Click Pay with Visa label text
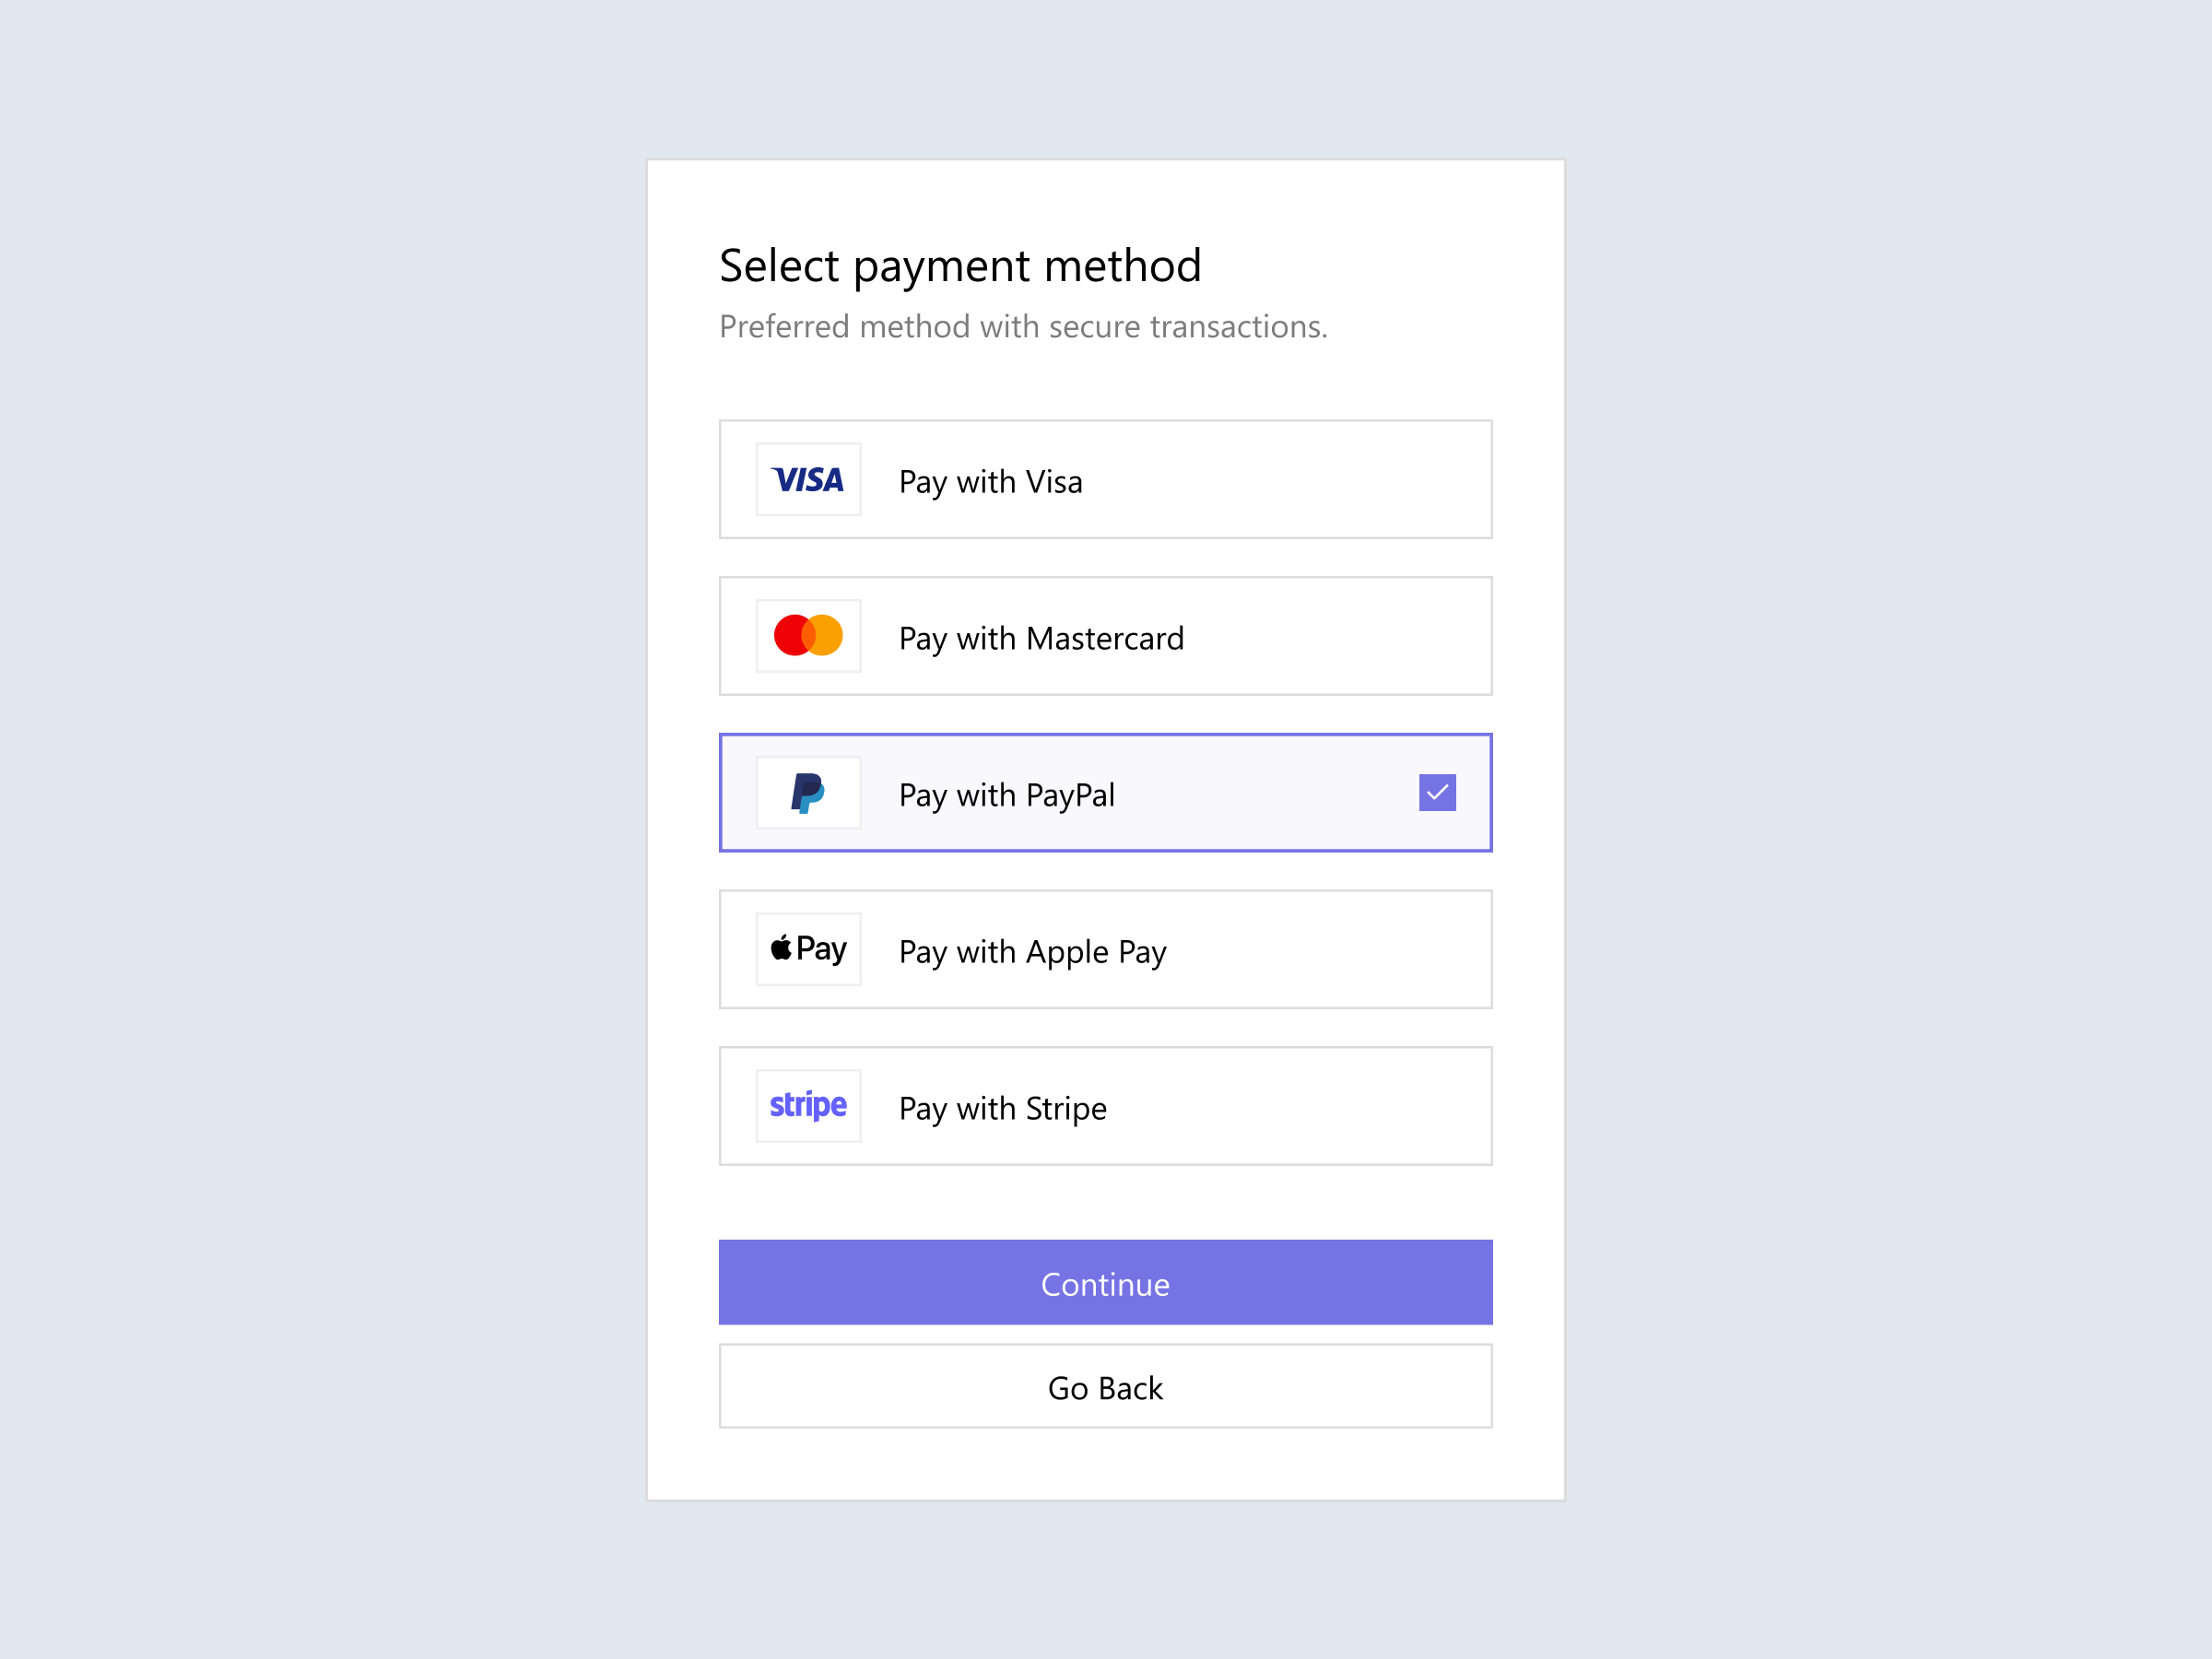Screen dimensions: 2212x1659 click(x=989, y=481)
